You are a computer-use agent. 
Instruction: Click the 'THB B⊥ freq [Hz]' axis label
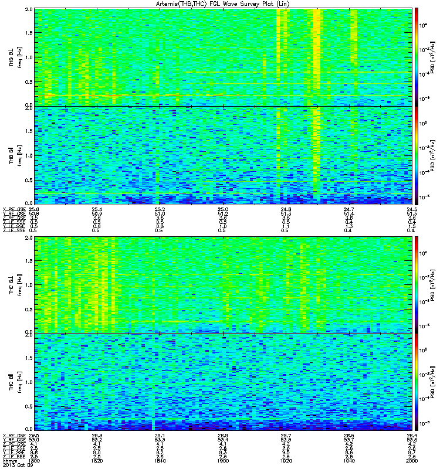tap(16, 57)
